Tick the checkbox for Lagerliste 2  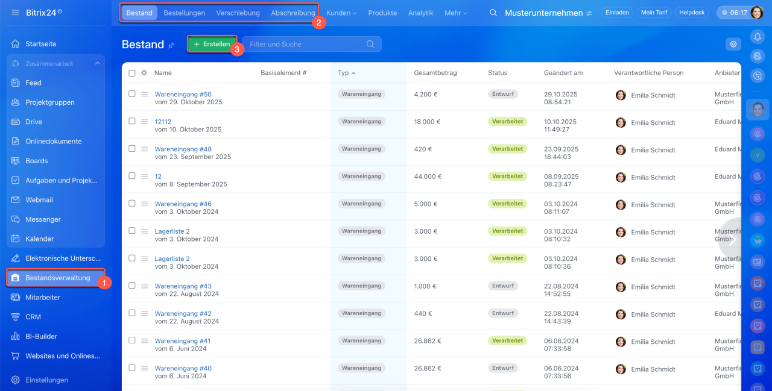pos(132,231)
